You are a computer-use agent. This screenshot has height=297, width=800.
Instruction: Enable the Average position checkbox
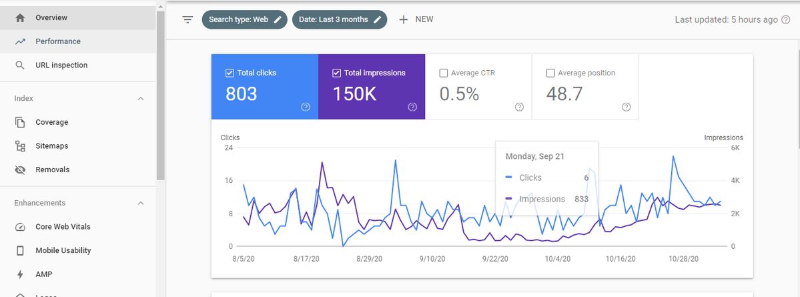[x=550, y=73]
